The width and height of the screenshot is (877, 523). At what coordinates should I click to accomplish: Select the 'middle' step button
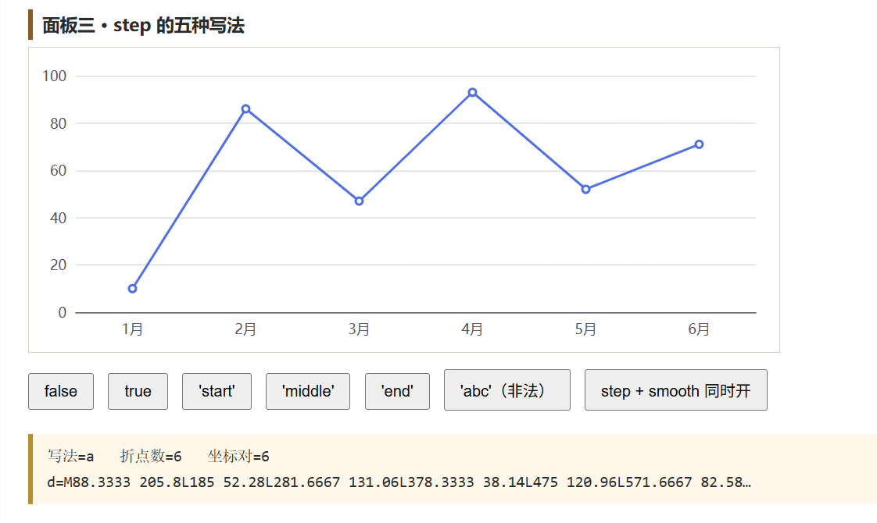click(x=308, y=391)
